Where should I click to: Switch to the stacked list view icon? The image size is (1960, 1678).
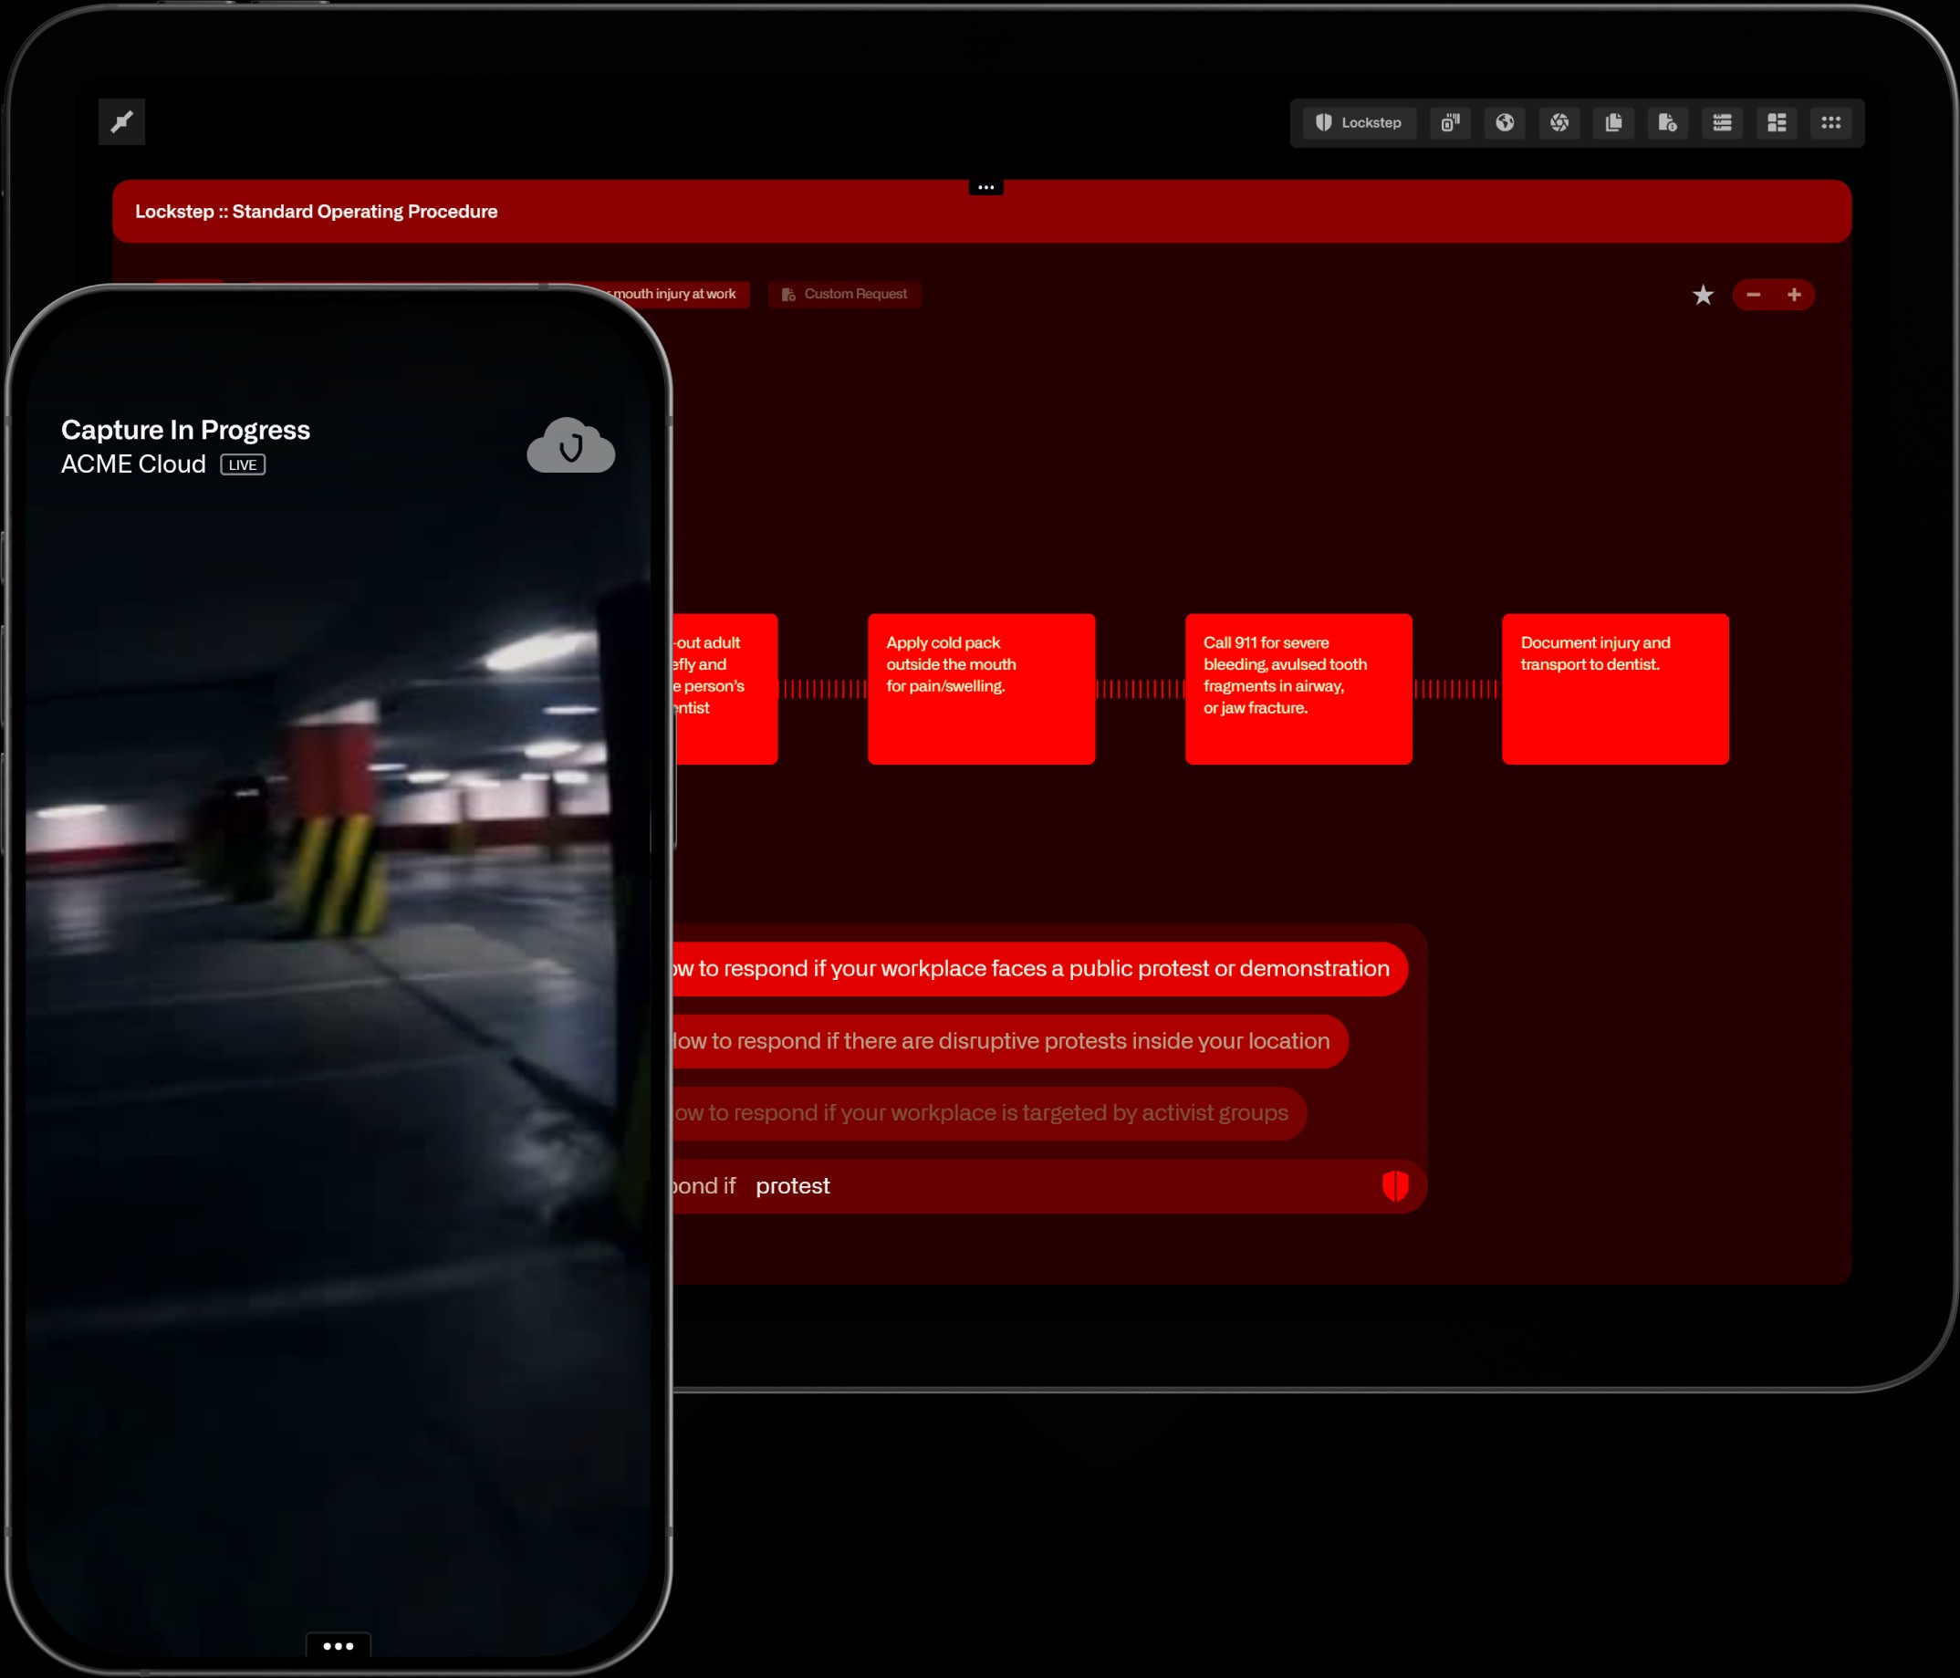point(1723,123)
